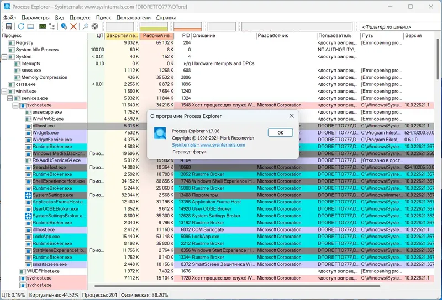Toggle the lower pane toolbar icon
This screenshot has width=442, height=300.
tap(30, 26)
